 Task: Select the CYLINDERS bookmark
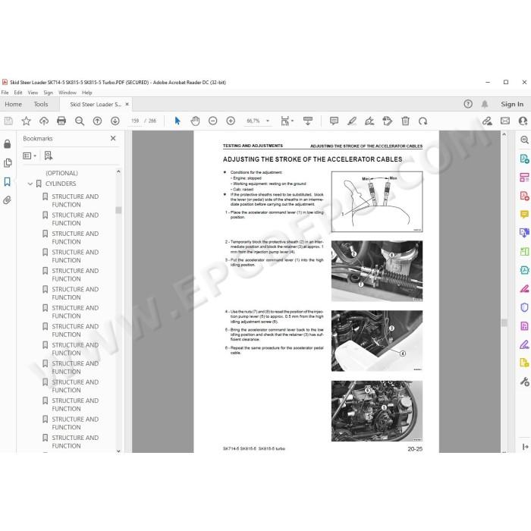(x=61, y=184)
